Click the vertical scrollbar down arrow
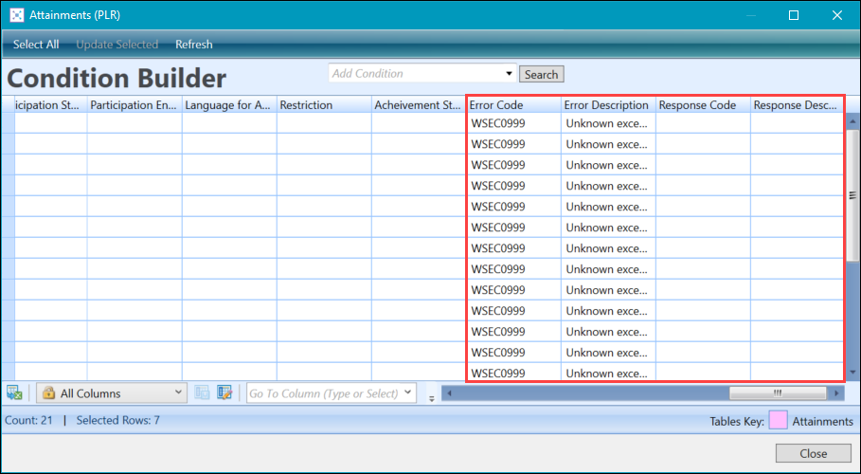The width and height of the screenshot is (861, 474). coord(852,373)
